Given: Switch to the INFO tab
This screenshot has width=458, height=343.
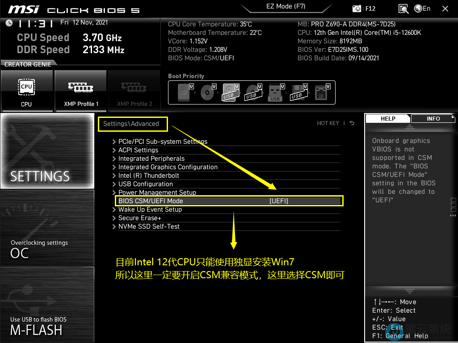Looking at the screenshot, I should (433, 118).
